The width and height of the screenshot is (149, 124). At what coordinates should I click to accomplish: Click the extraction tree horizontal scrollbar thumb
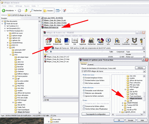pyautogui.click(x=128, y=114)
